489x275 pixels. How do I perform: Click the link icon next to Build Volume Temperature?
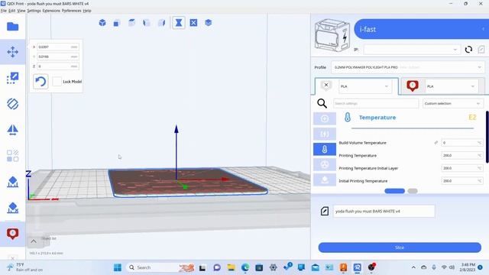tap(436, 143)
